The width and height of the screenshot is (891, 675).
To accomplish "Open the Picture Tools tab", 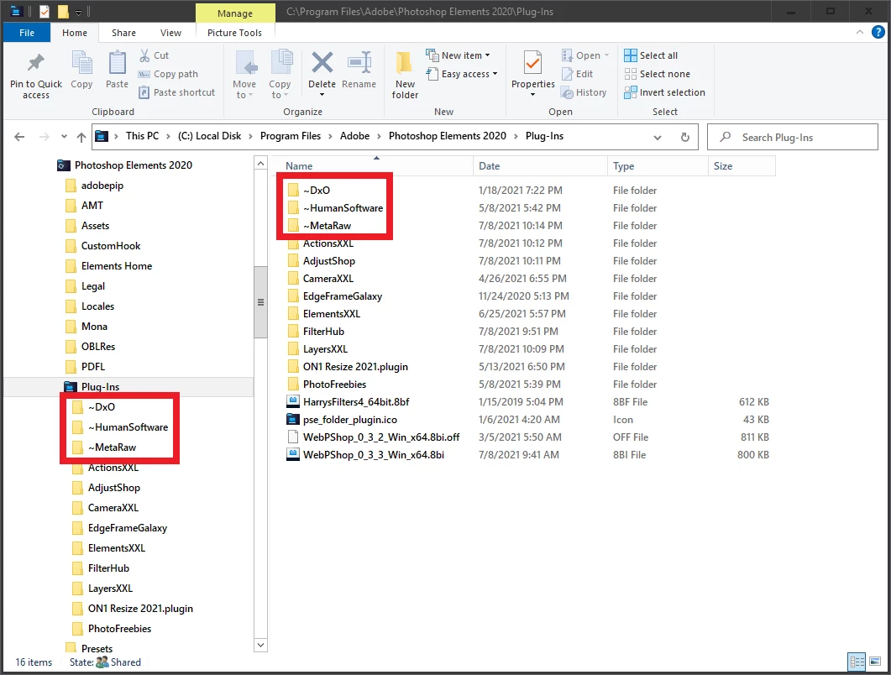I will [234, 33].
